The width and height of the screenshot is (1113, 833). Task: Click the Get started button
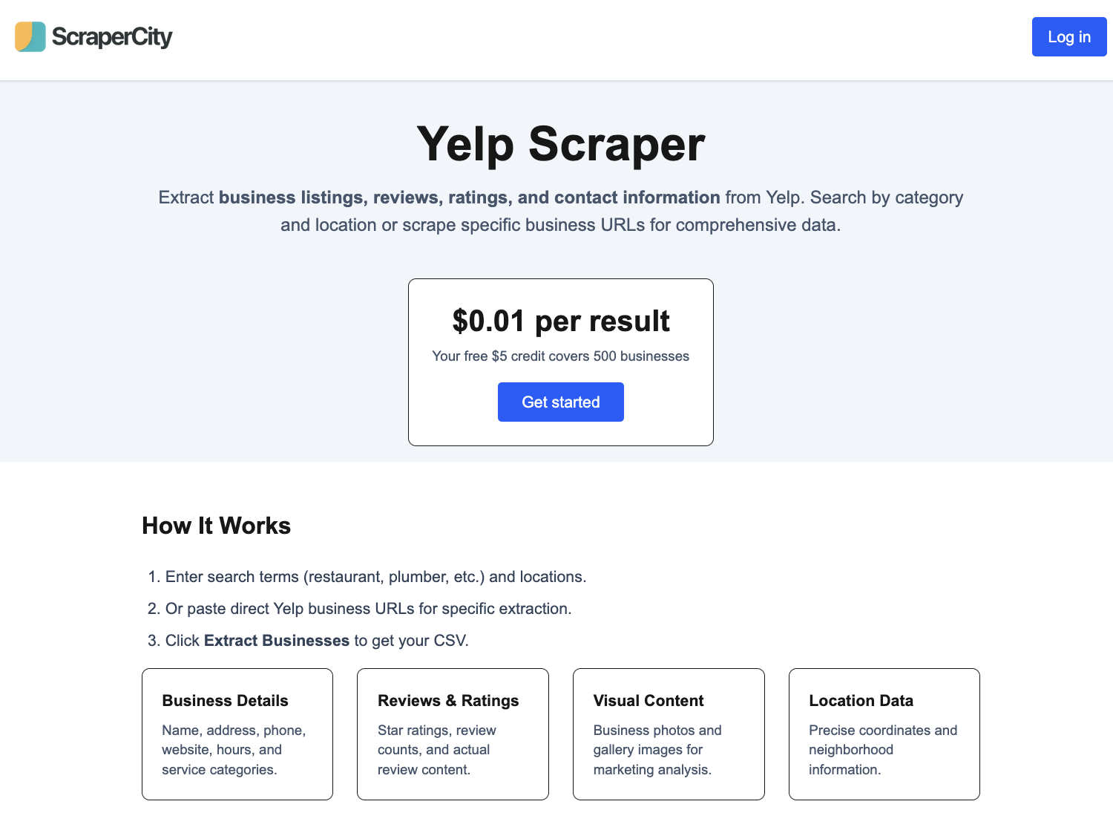tap(560, 402)
